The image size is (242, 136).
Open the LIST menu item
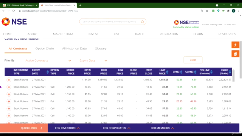tap(116, 34)
